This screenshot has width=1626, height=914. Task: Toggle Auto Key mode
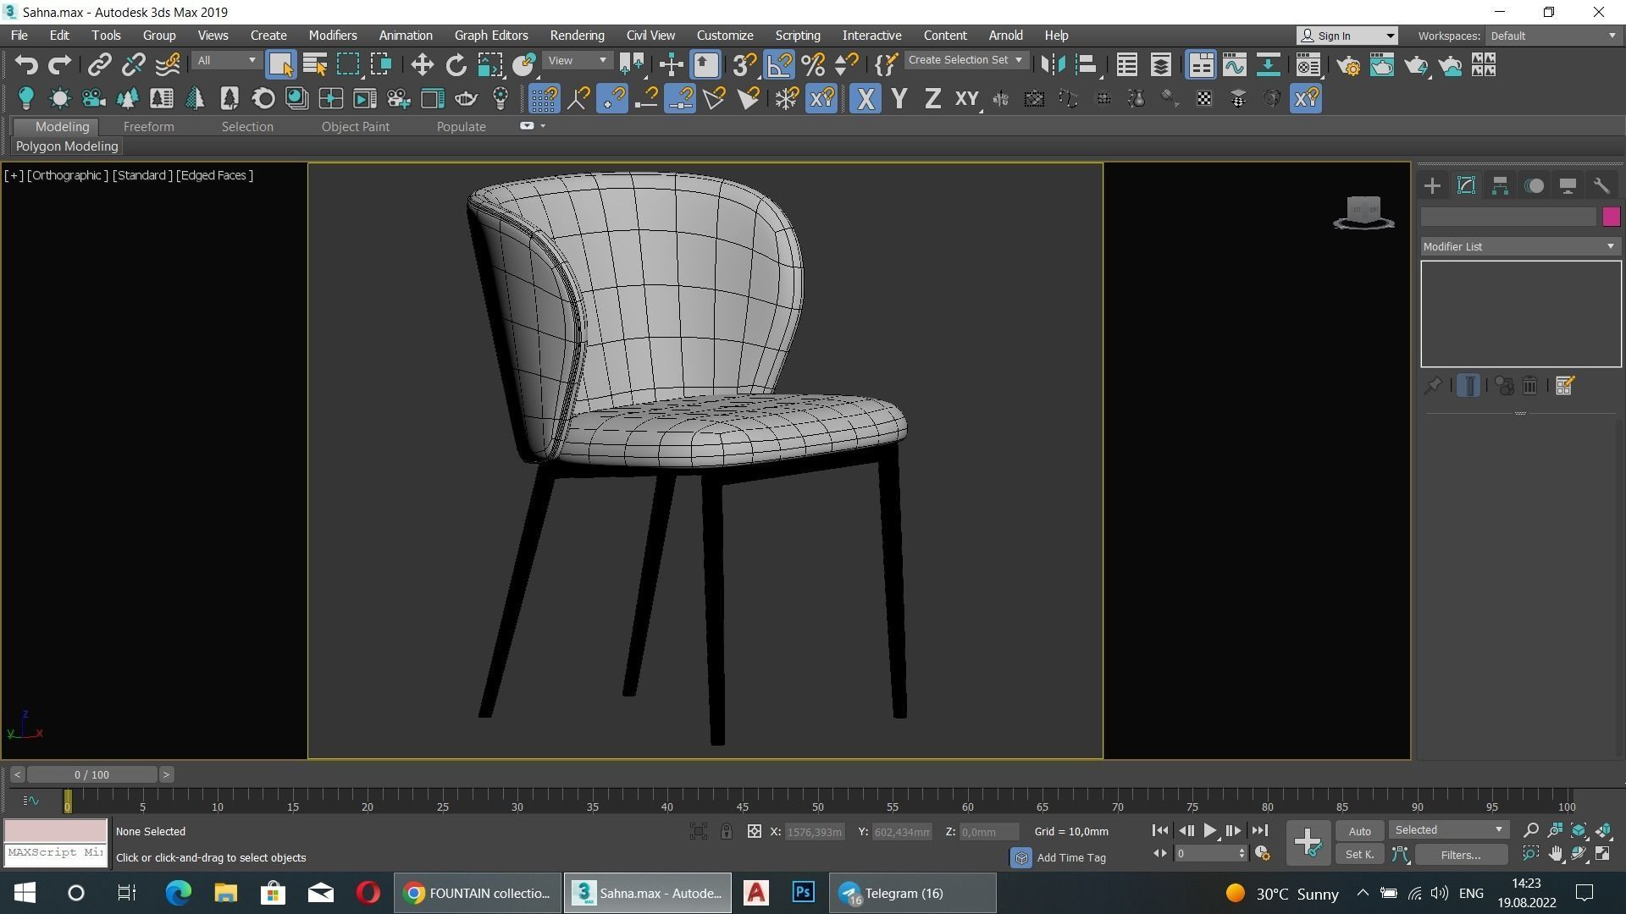click(x=1359, y=831)
